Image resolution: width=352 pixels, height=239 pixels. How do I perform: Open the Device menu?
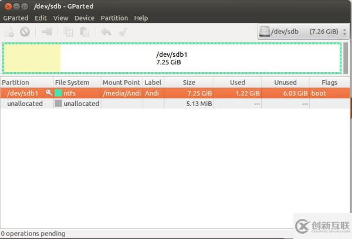click(x=84, y=18)
